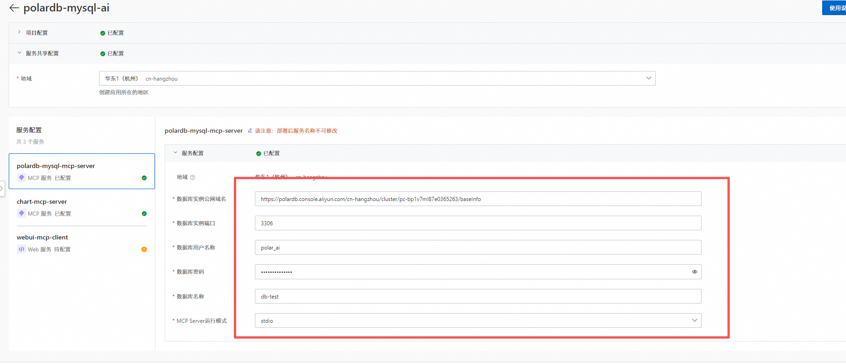Click the 服务配置 sidebar heading
This screenshot has width=846, height=364.
[29, 130]
